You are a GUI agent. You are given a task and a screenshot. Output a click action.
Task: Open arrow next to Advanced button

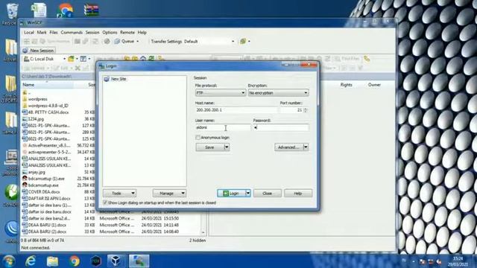[x=306, y=147]
